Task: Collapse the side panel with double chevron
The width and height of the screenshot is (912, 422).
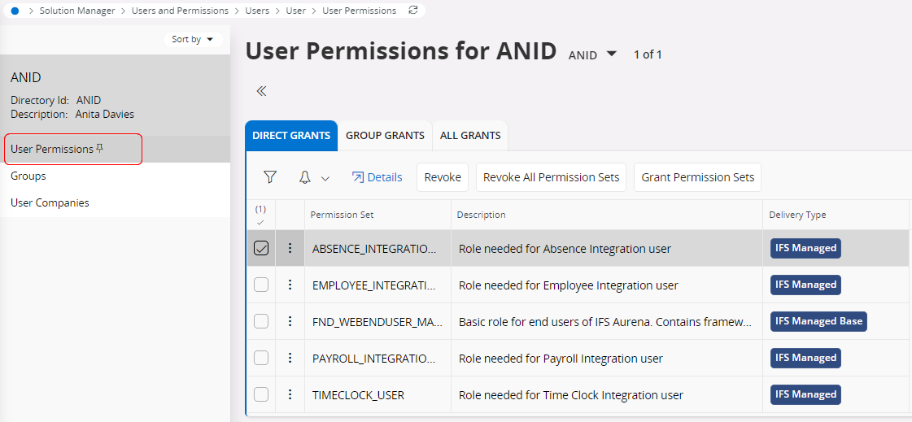Action: (x=261, y=91)
